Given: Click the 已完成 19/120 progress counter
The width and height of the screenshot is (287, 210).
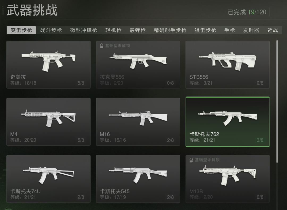Looking at the screenshot, I should pos(247,12).
